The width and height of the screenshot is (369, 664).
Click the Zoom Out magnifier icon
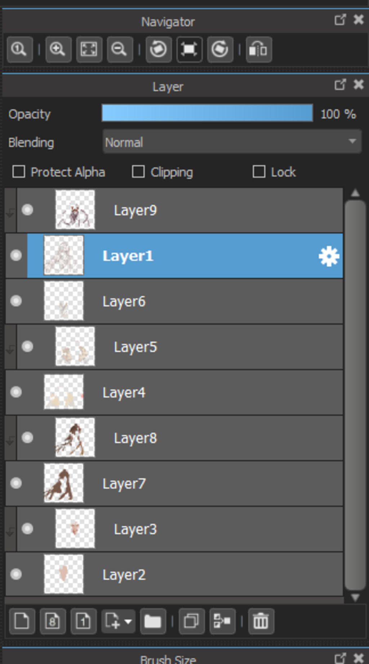coord(120,49)
